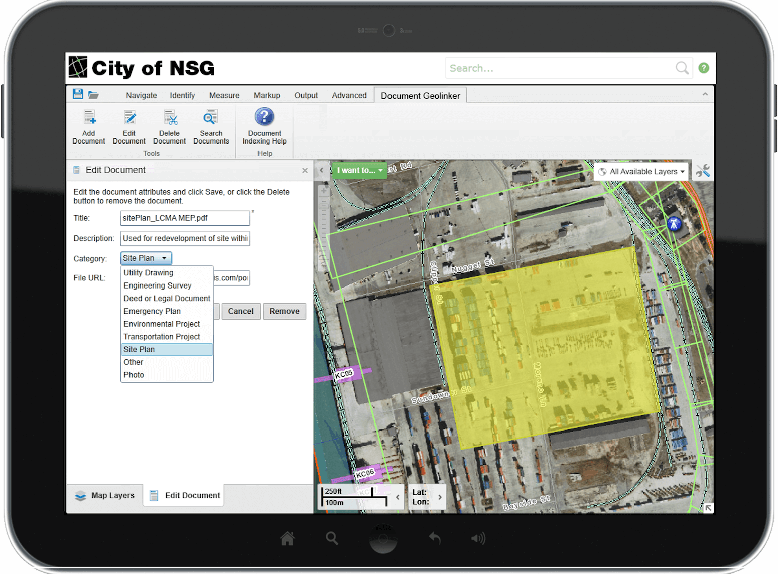778x574 pixels.
Task: Collapse the scale bar panel arrow
Action: tap(397, 497)
